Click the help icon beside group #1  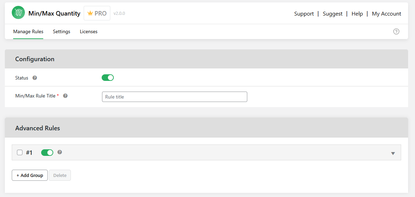(60, 152)
